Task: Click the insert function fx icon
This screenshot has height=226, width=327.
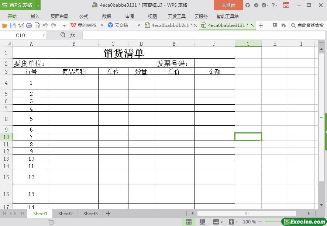Action: pyautogui.click(x=73, y=35)
